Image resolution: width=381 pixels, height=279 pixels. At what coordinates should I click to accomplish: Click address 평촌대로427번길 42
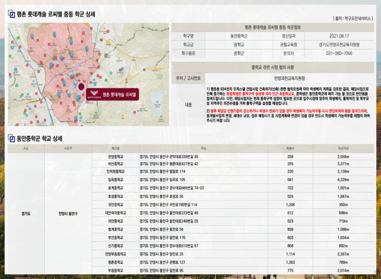[x=184, y=164]
